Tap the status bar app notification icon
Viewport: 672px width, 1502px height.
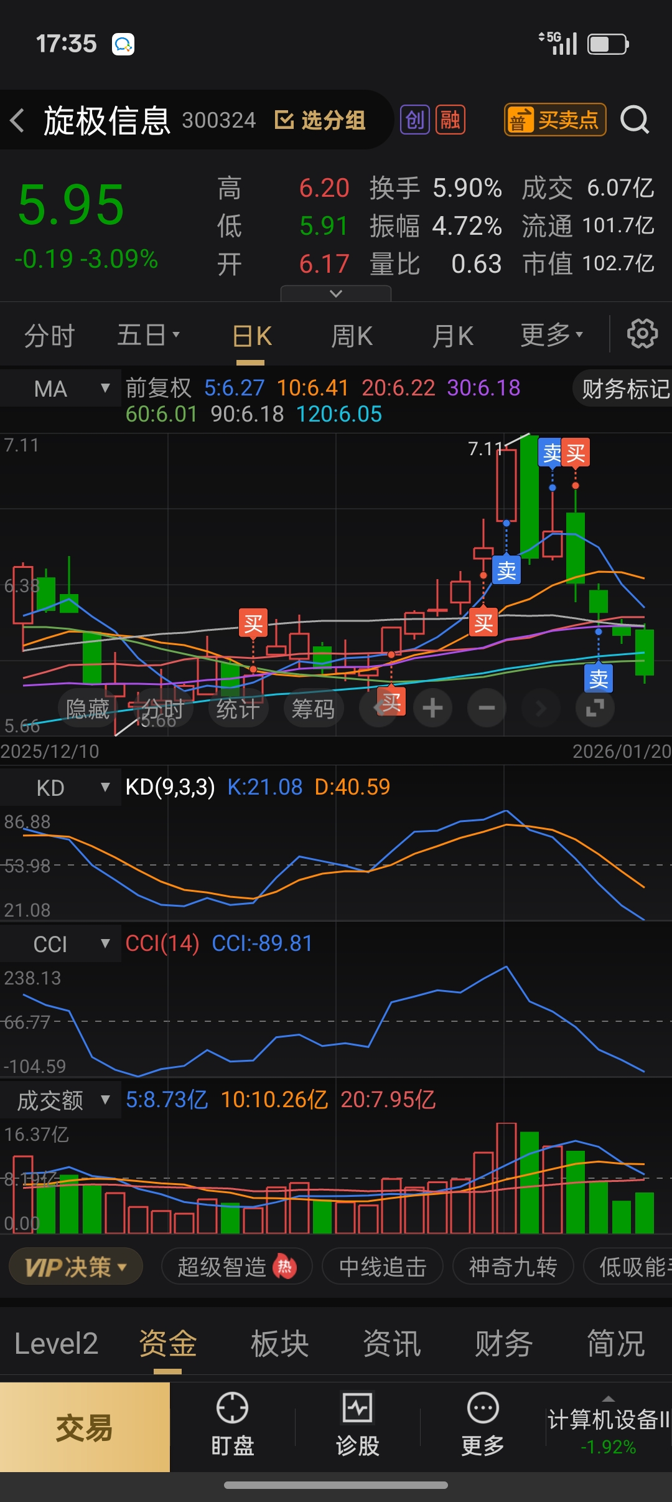(123, 44)
